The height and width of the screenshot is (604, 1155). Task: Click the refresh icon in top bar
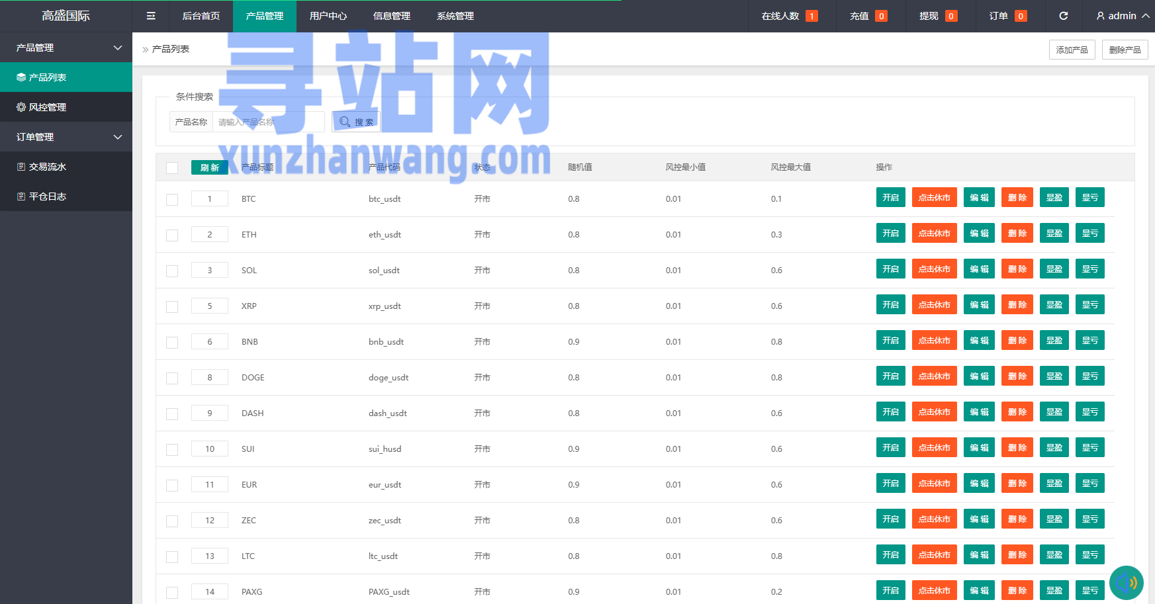coord(1063,16)
